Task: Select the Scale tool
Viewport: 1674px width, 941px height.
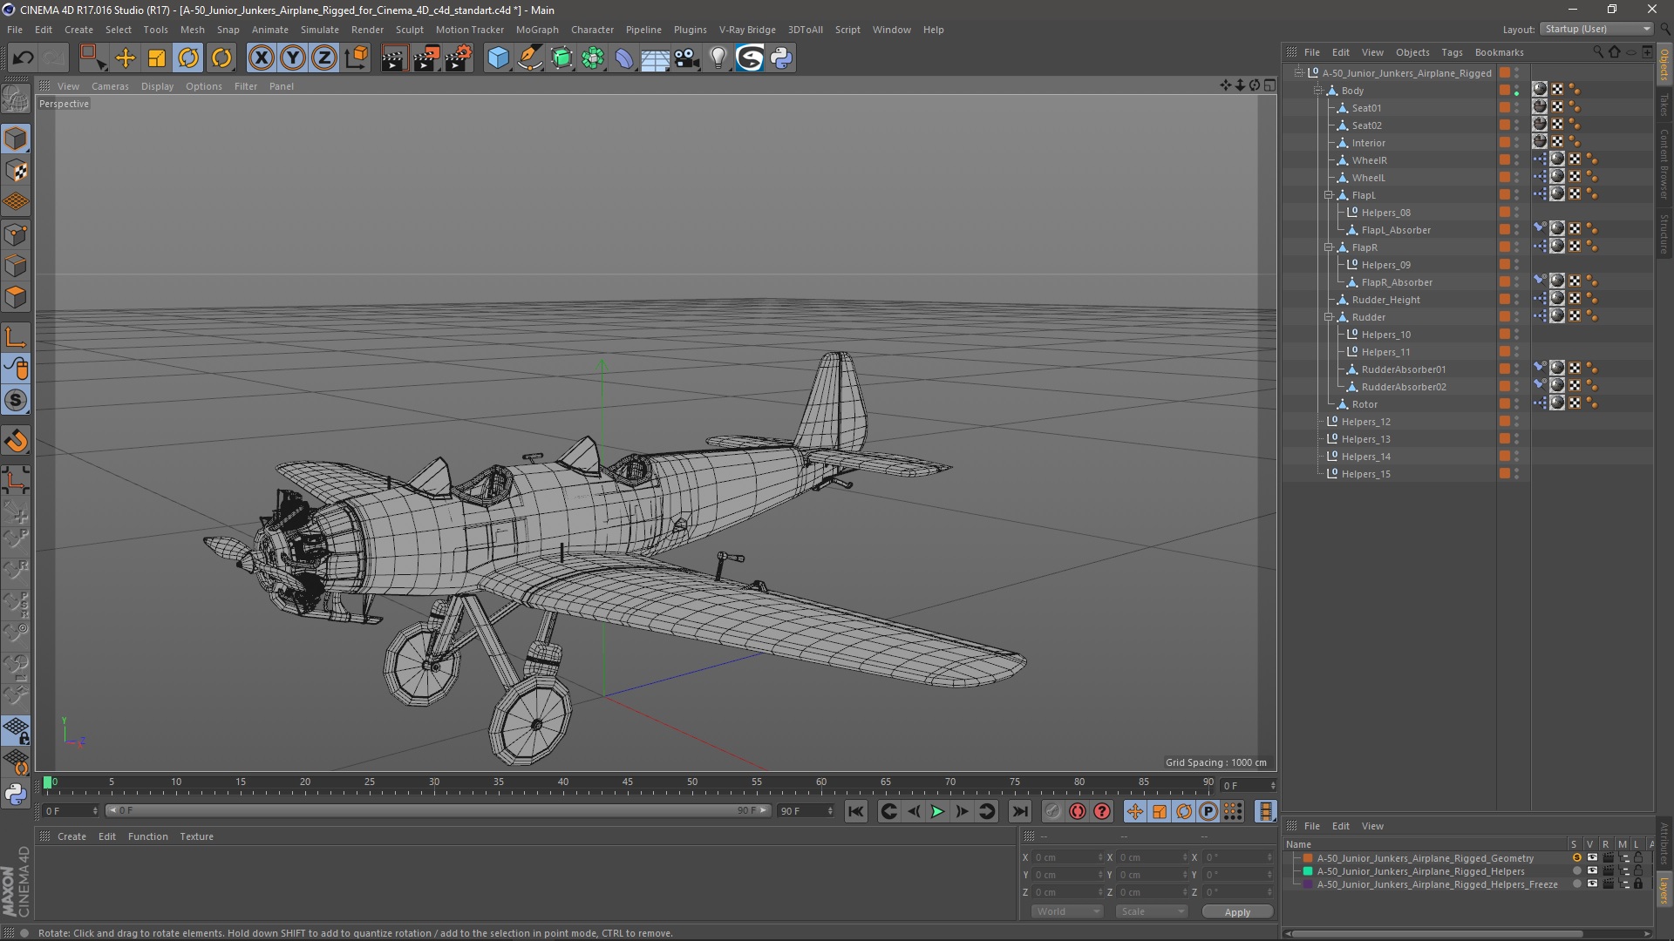Action: coord(157,58)
